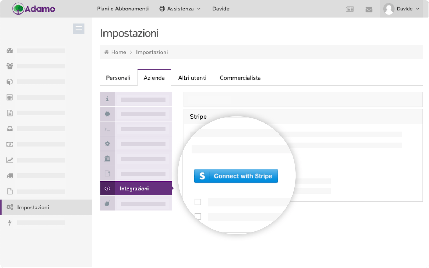Open the newspaper icon in top bar

tap(350, 9)
